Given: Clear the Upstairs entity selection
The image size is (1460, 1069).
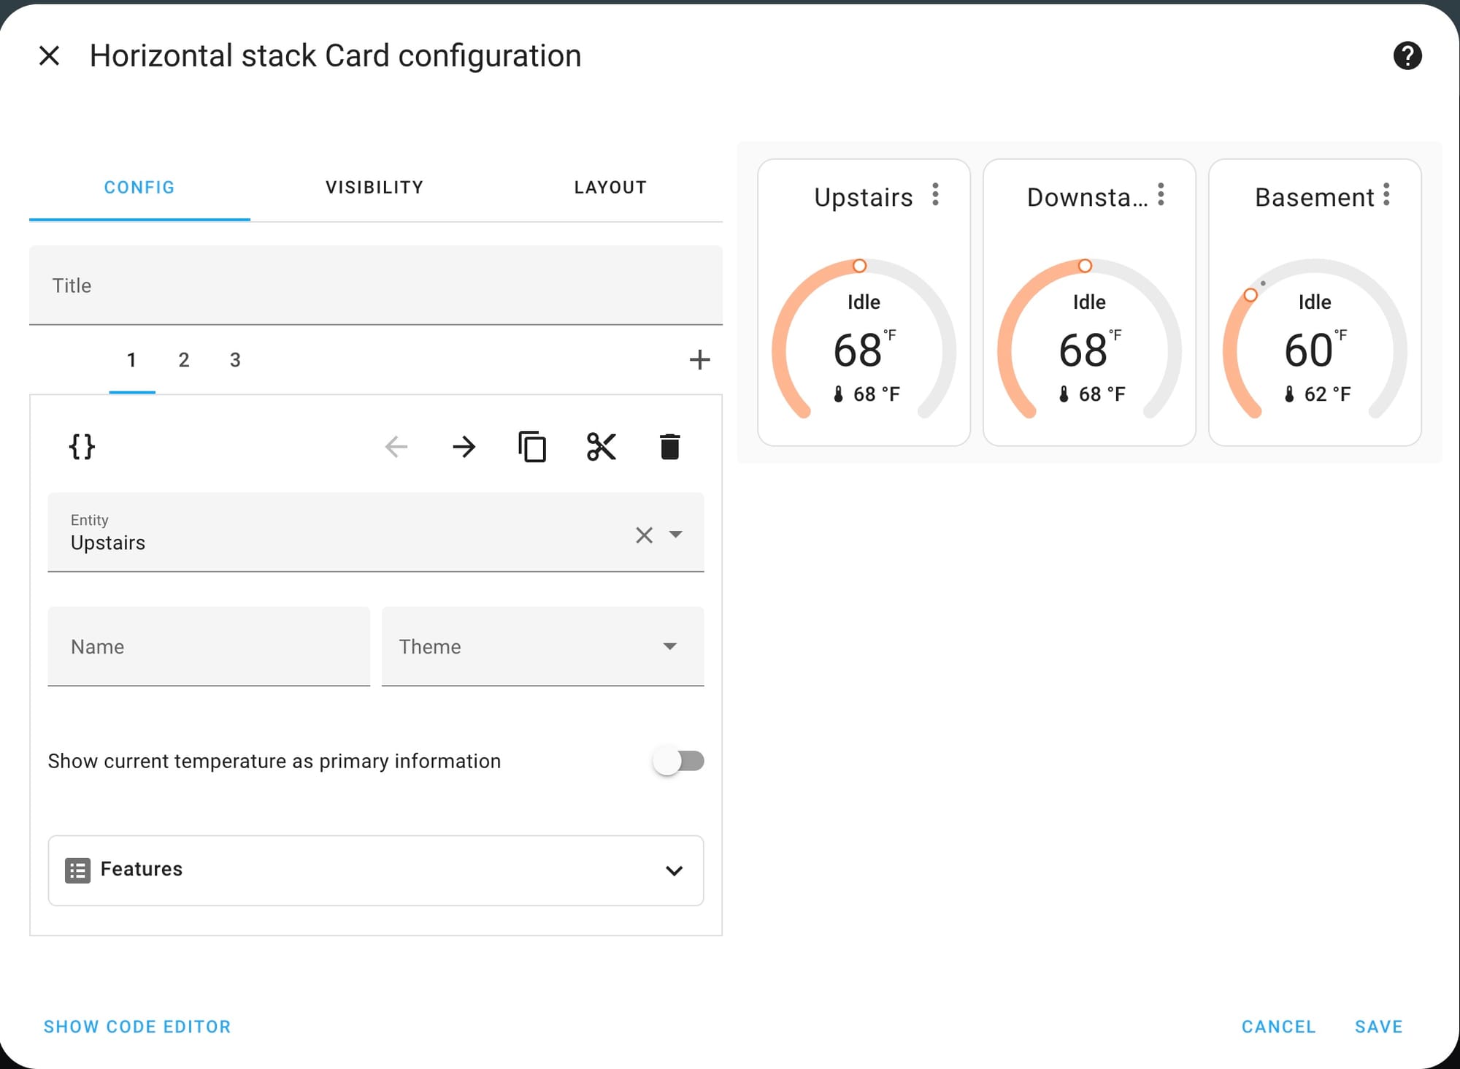Looking at the screenshot, I should click(643, 534).
